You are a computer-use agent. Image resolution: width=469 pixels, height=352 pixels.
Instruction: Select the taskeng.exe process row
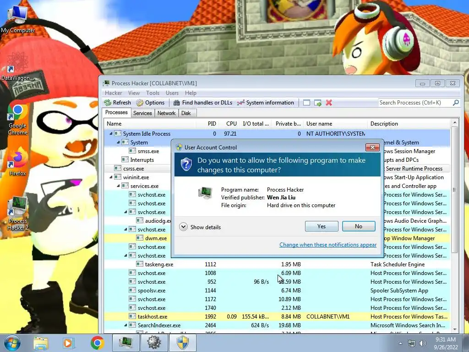pos(277,264)
